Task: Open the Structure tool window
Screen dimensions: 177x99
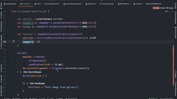Action: (1, 68)
